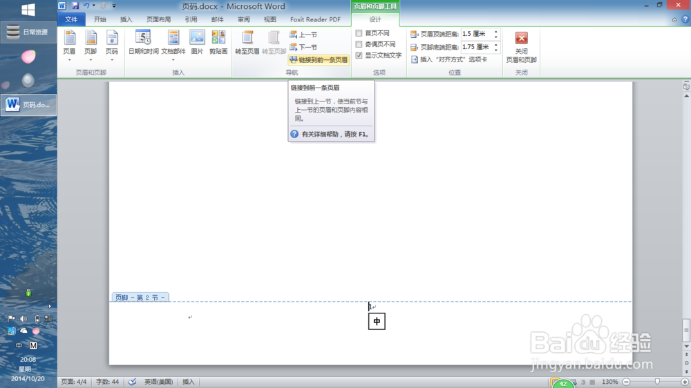
Task: Open Word help question mark icon
Action: coord(685,19)
